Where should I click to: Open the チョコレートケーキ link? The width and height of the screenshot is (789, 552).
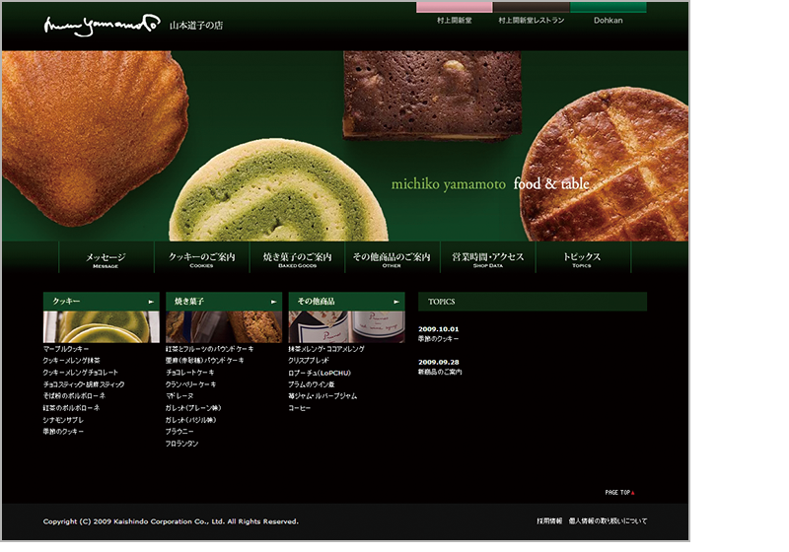coord(190,373)
